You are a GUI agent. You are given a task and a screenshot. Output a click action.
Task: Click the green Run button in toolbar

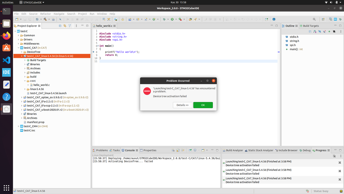click(x=172, y=19)
